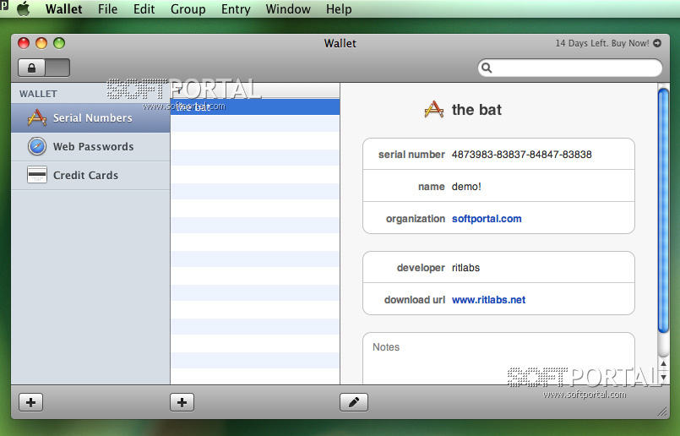
Task: Click the padlock icon in the toolbar
Action: tap(31, 68)
